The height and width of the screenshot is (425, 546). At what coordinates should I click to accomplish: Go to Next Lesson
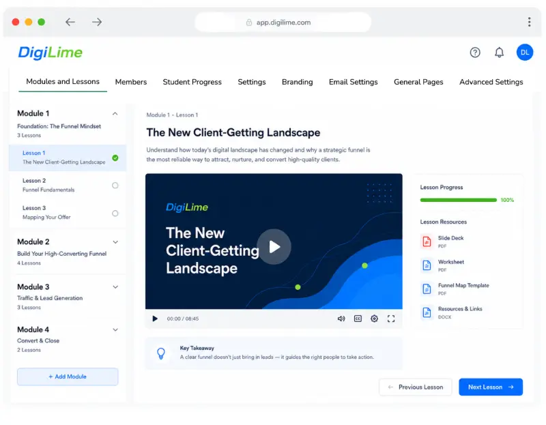[491, 387]
